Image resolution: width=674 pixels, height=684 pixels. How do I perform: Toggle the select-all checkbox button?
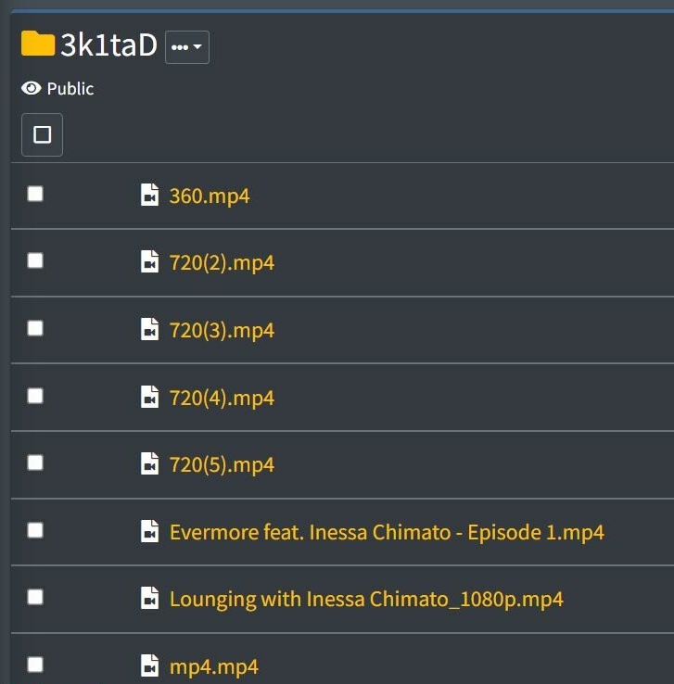tap(42, 135)
